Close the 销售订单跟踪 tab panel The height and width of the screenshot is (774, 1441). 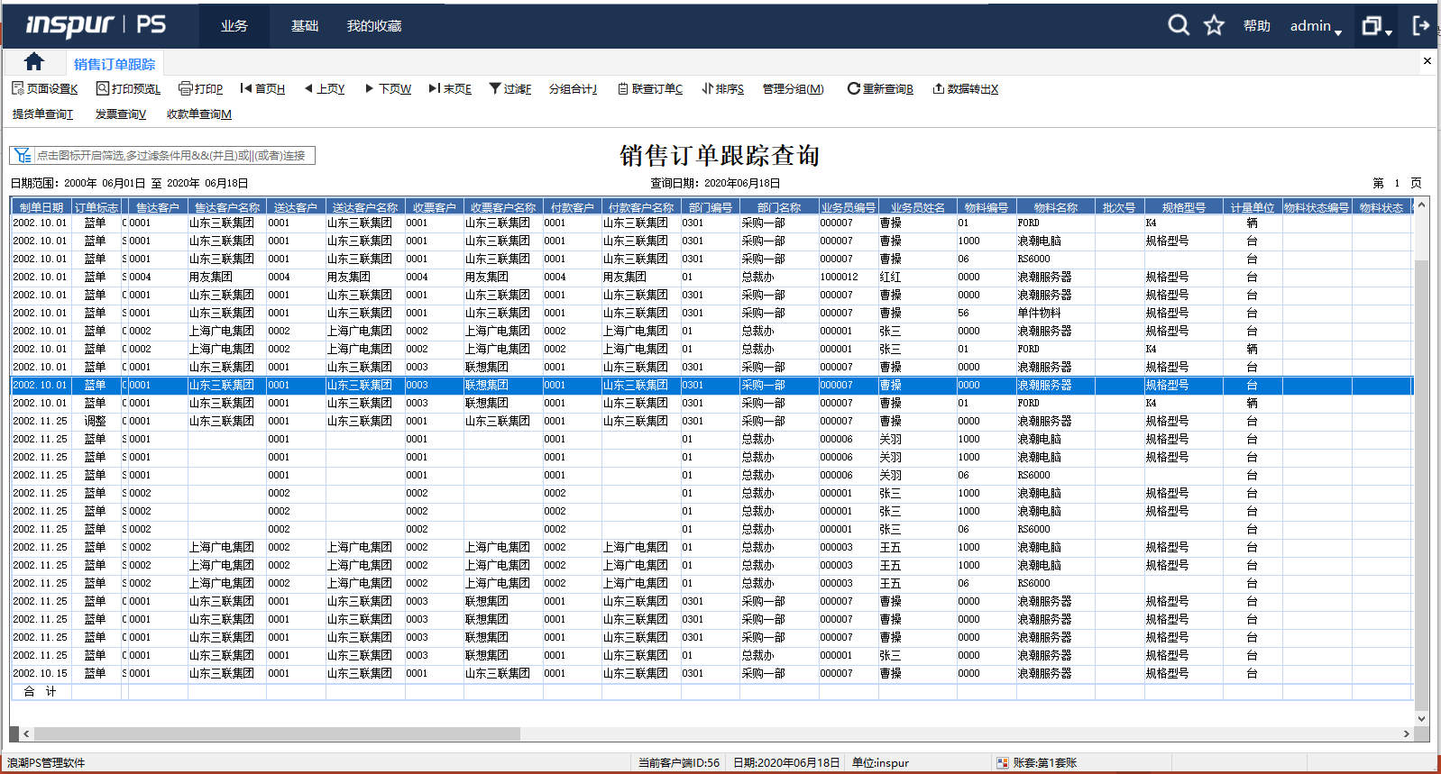tap(1427, 61)
